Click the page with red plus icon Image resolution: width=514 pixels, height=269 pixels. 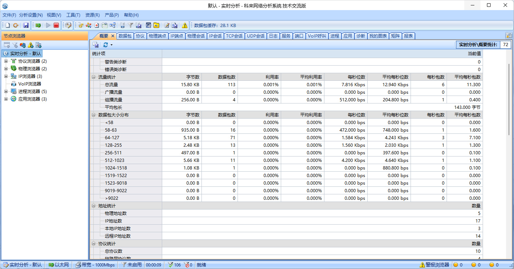[97, 25]
